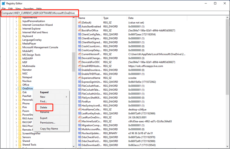Expand the OneDrive key arrow
This screenshot has width=230, height=149.
point(16,89)
